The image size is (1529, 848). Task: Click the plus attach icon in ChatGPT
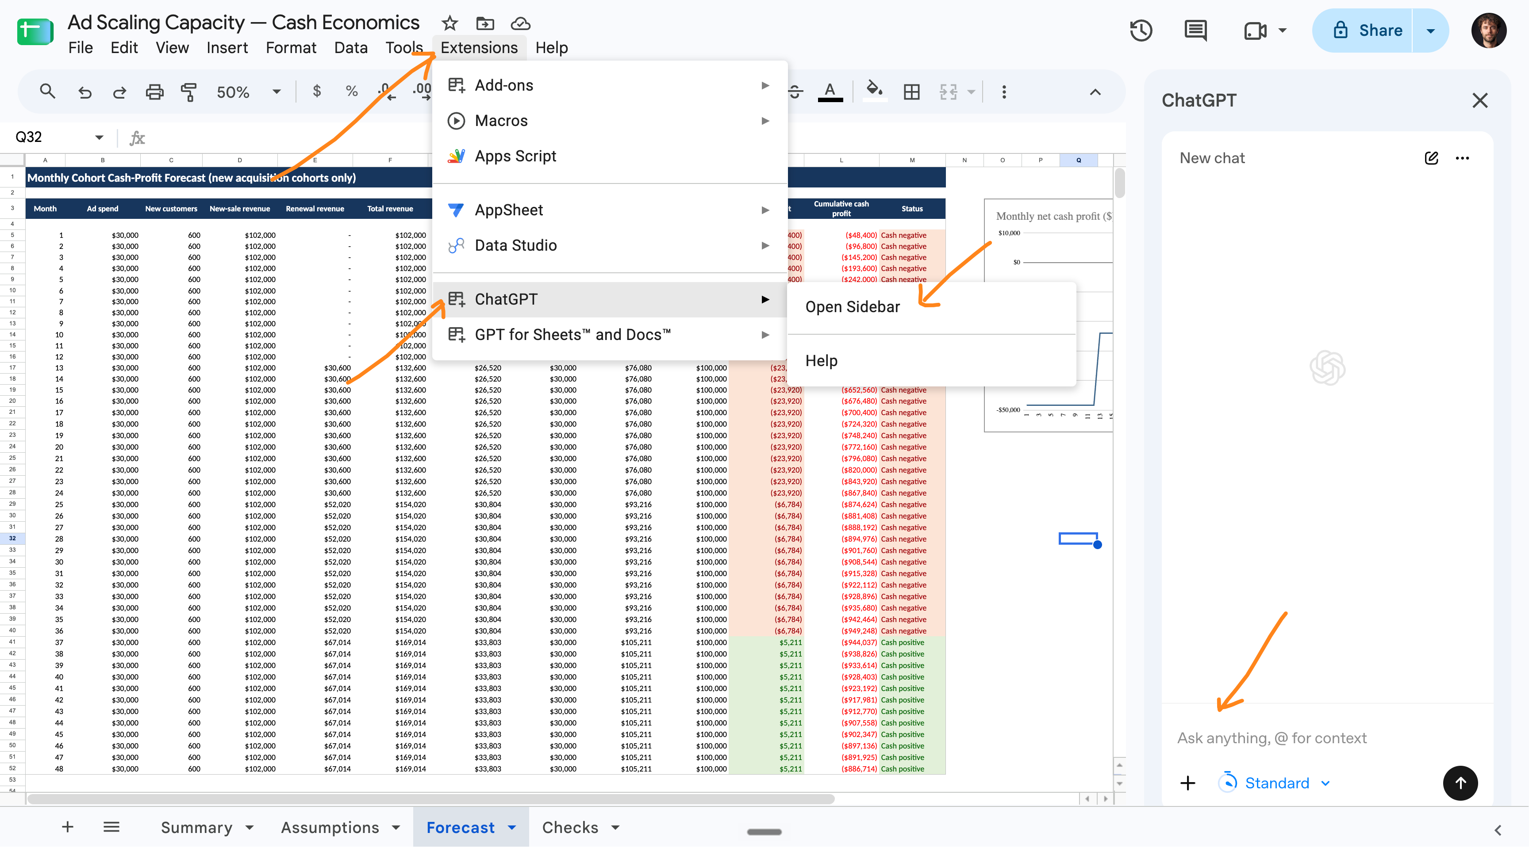(x=1188, y=783)
